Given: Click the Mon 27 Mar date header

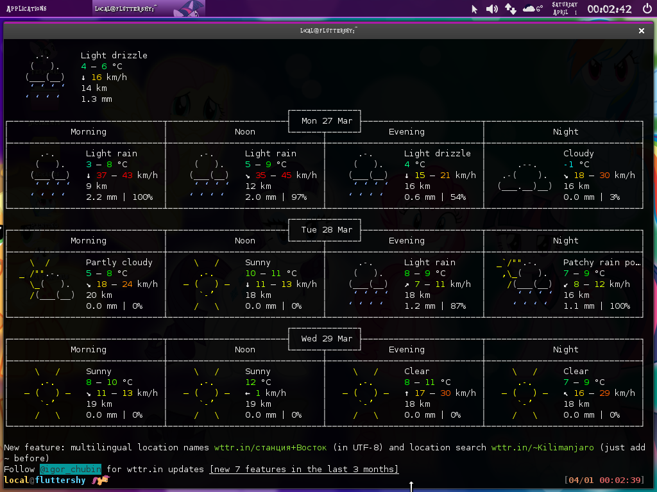Looking at the screenshot, I should click(x=327, y=121).
